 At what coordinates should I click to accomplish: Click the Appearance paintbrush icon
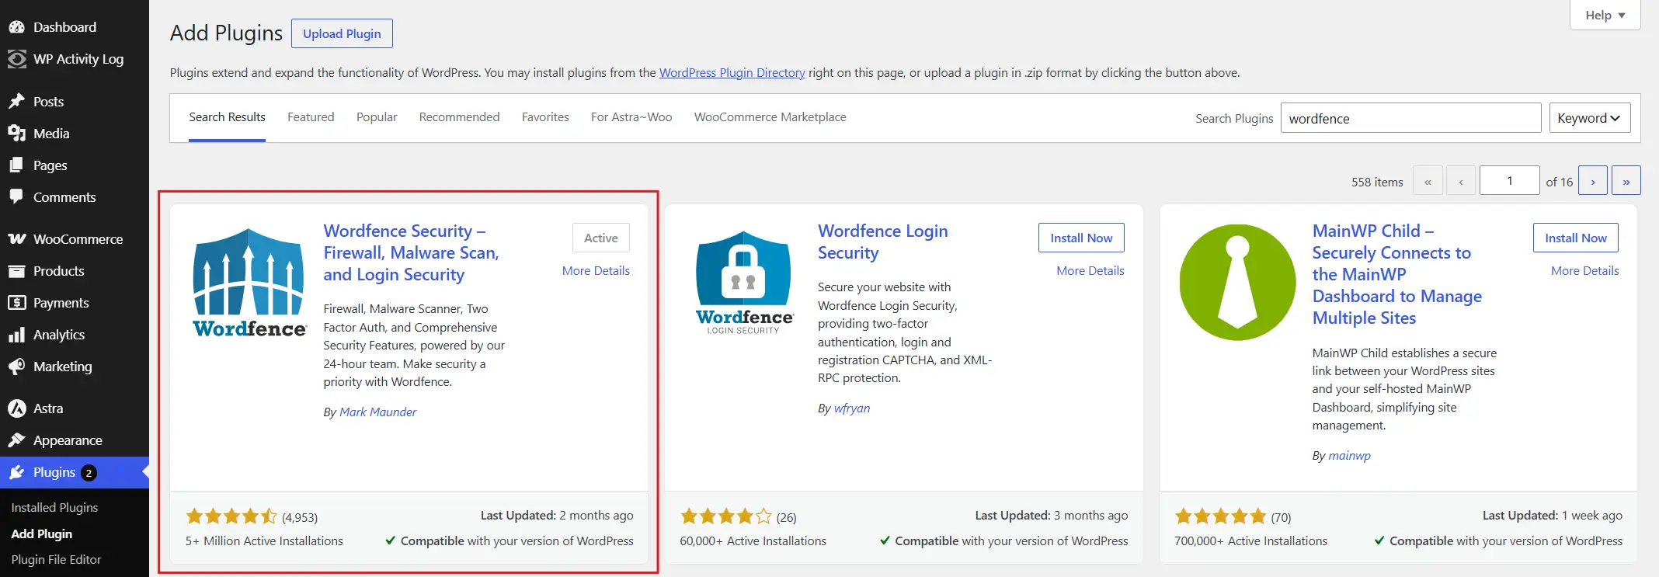coord(16,440)
